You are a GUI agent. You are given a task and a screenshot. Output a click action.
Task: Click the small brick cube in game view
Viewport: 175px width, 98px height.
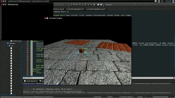(82, 51)
